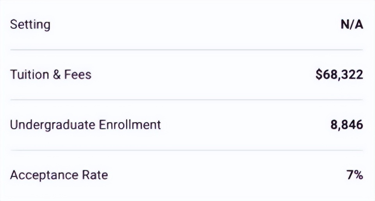
Task: Click the word Enrollment
Action: pos(130,125)
